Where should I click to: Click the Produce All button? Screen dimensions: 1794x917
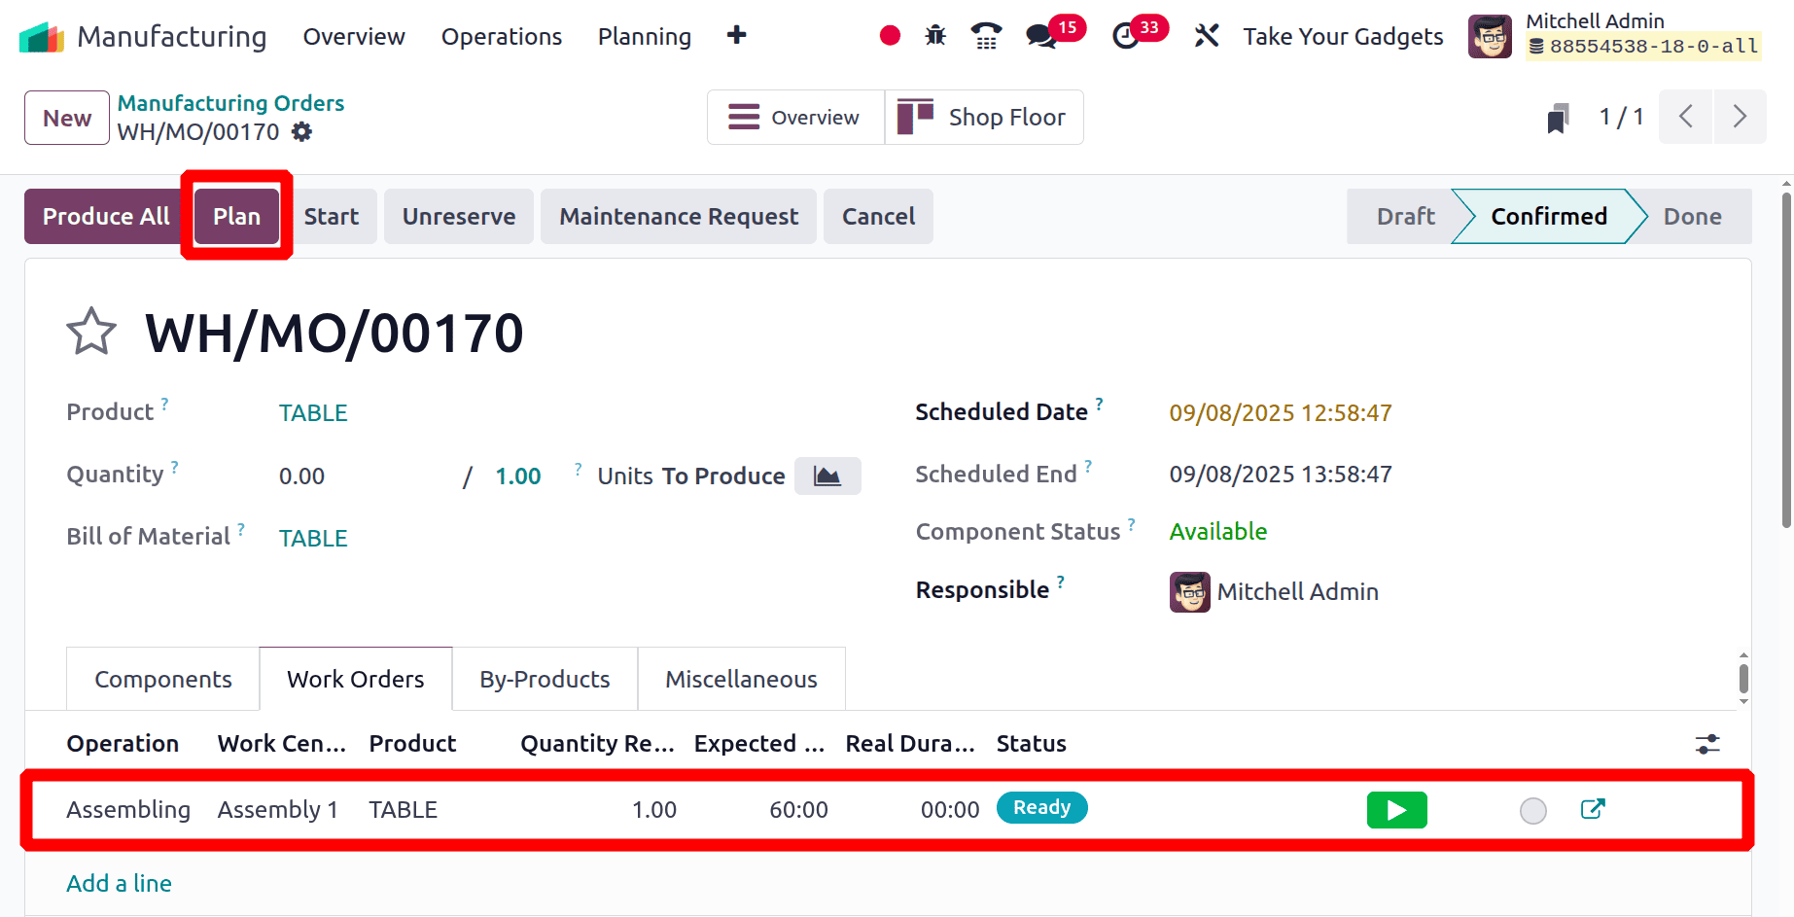106,216
